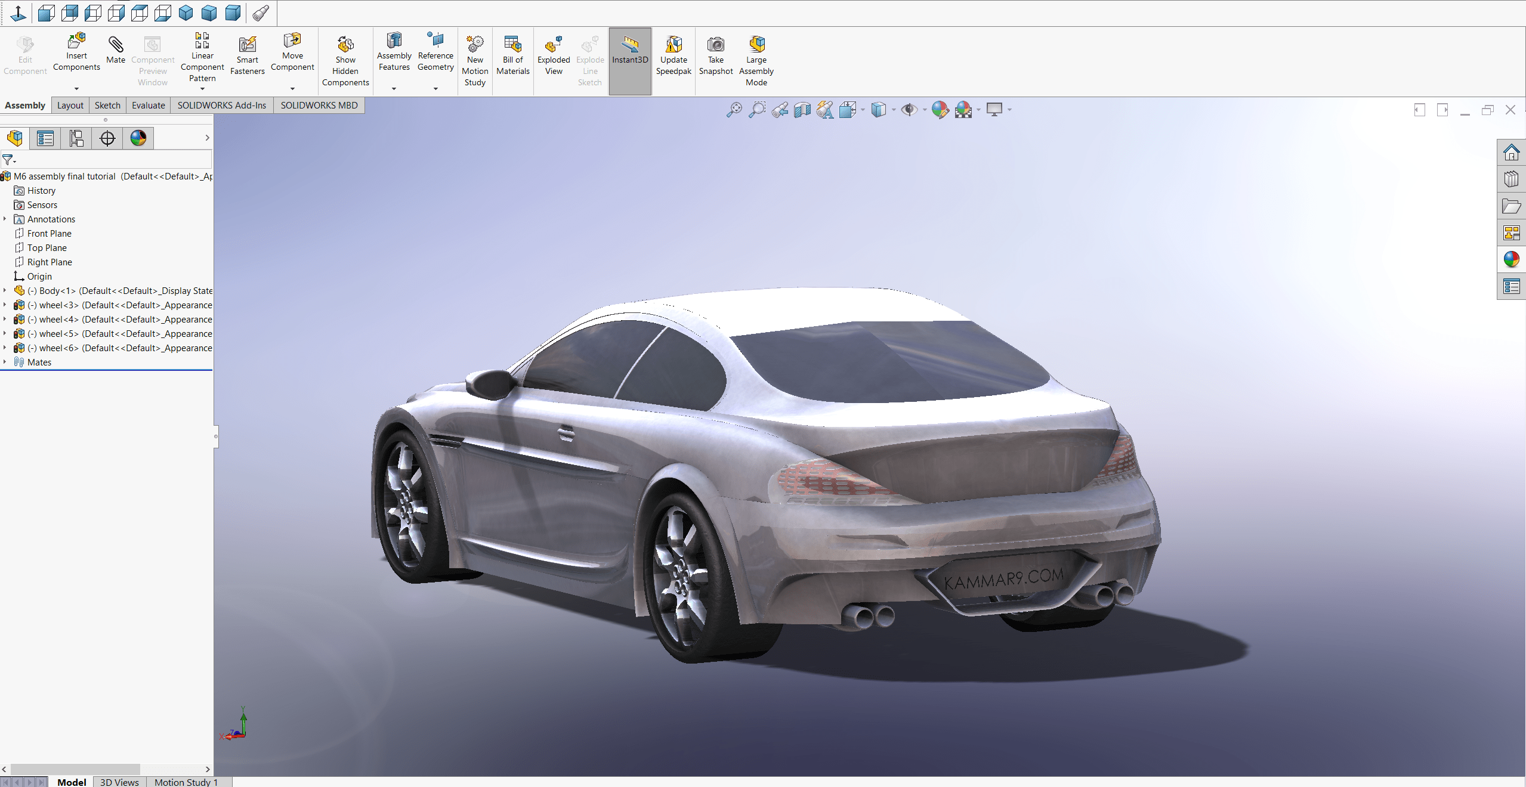The image size is (1526, 787).
Task: Open View Orientation dropdown arrow
Action: pos(863,110)
